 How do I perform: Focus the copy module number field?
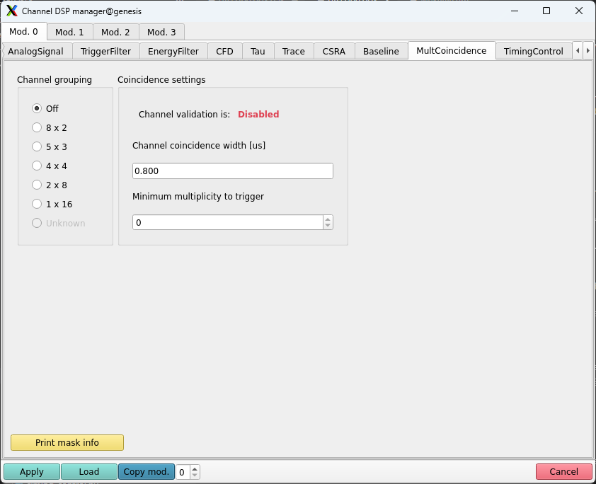pyautogui.click(x=183, y=472)
